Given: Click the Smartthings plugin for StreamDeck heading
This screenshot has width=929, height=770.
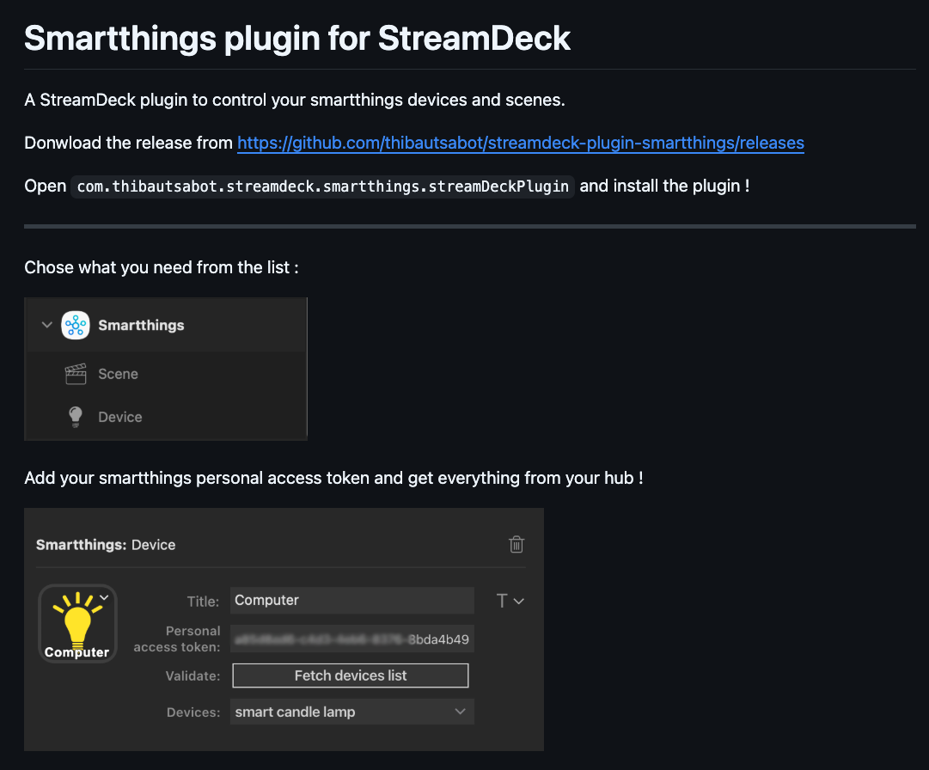Looking at the screenshot, I should (297, 38).
